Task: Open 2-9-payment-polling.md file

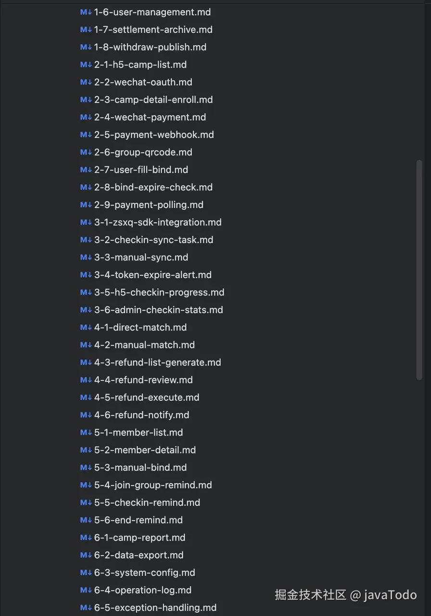Action: pyautogui.click(x=149, y=205)
